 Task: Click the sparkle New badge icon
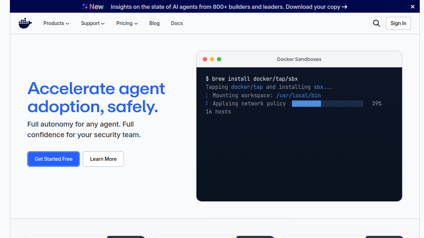click(93, 7)
